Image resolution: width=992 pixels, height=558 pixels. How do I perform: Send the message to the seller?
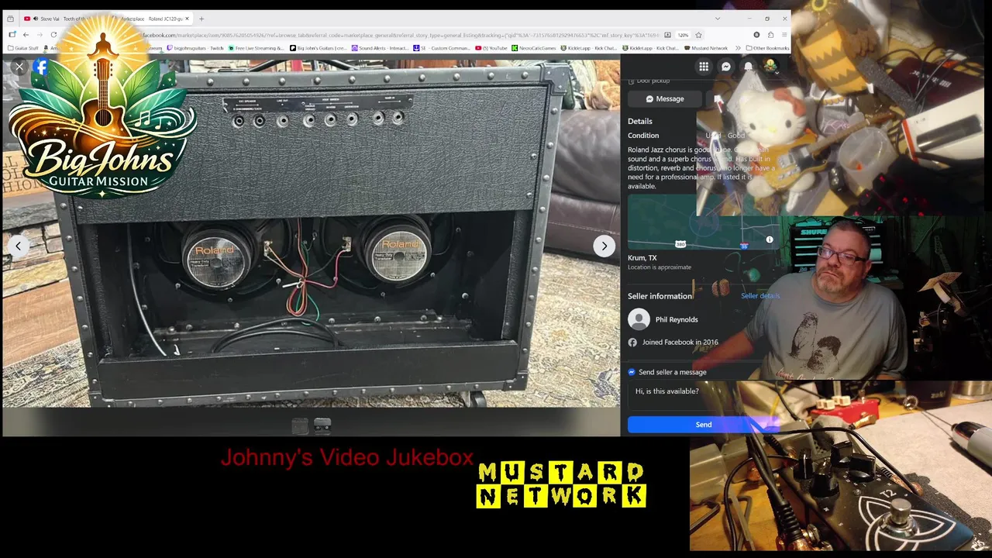pos(703,425)
